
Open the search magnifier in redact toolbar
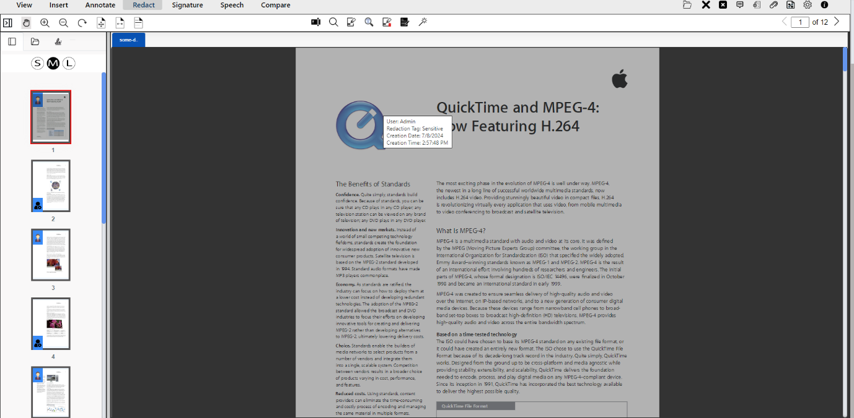pos(333,22)
